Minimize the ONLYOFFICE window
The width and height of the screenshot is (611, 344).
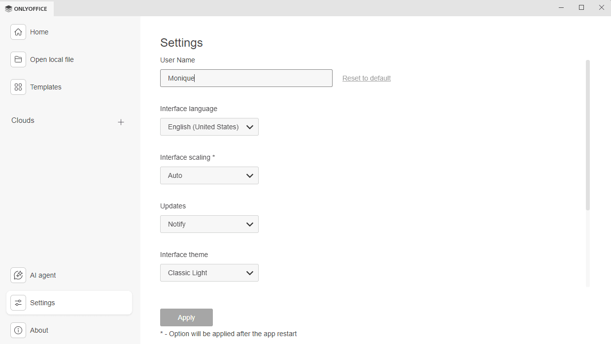point(561,7)
